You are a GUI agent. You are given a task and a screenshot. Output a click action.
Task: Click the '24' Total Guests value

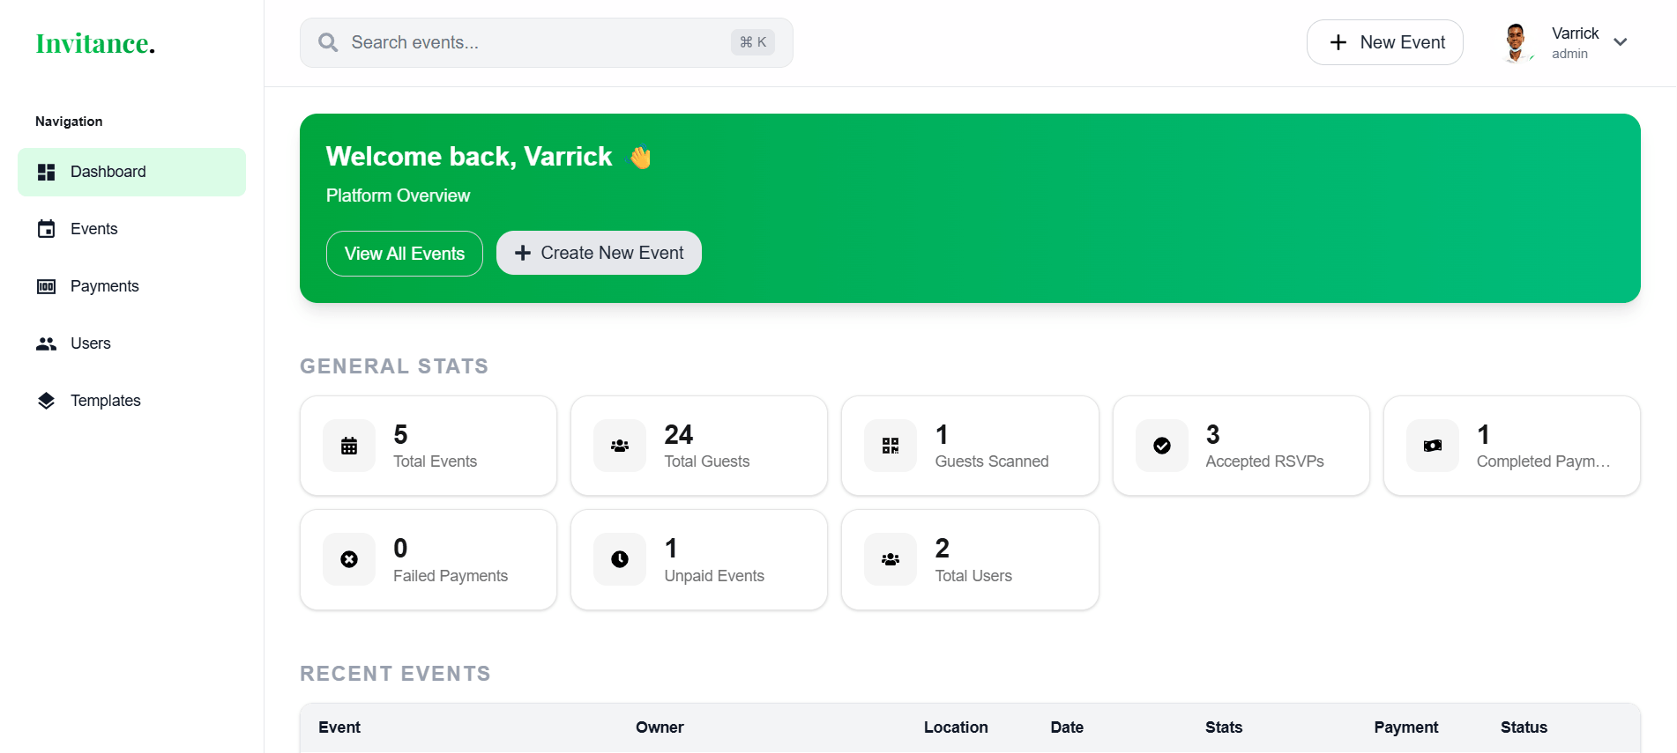(x=679, y=434)
